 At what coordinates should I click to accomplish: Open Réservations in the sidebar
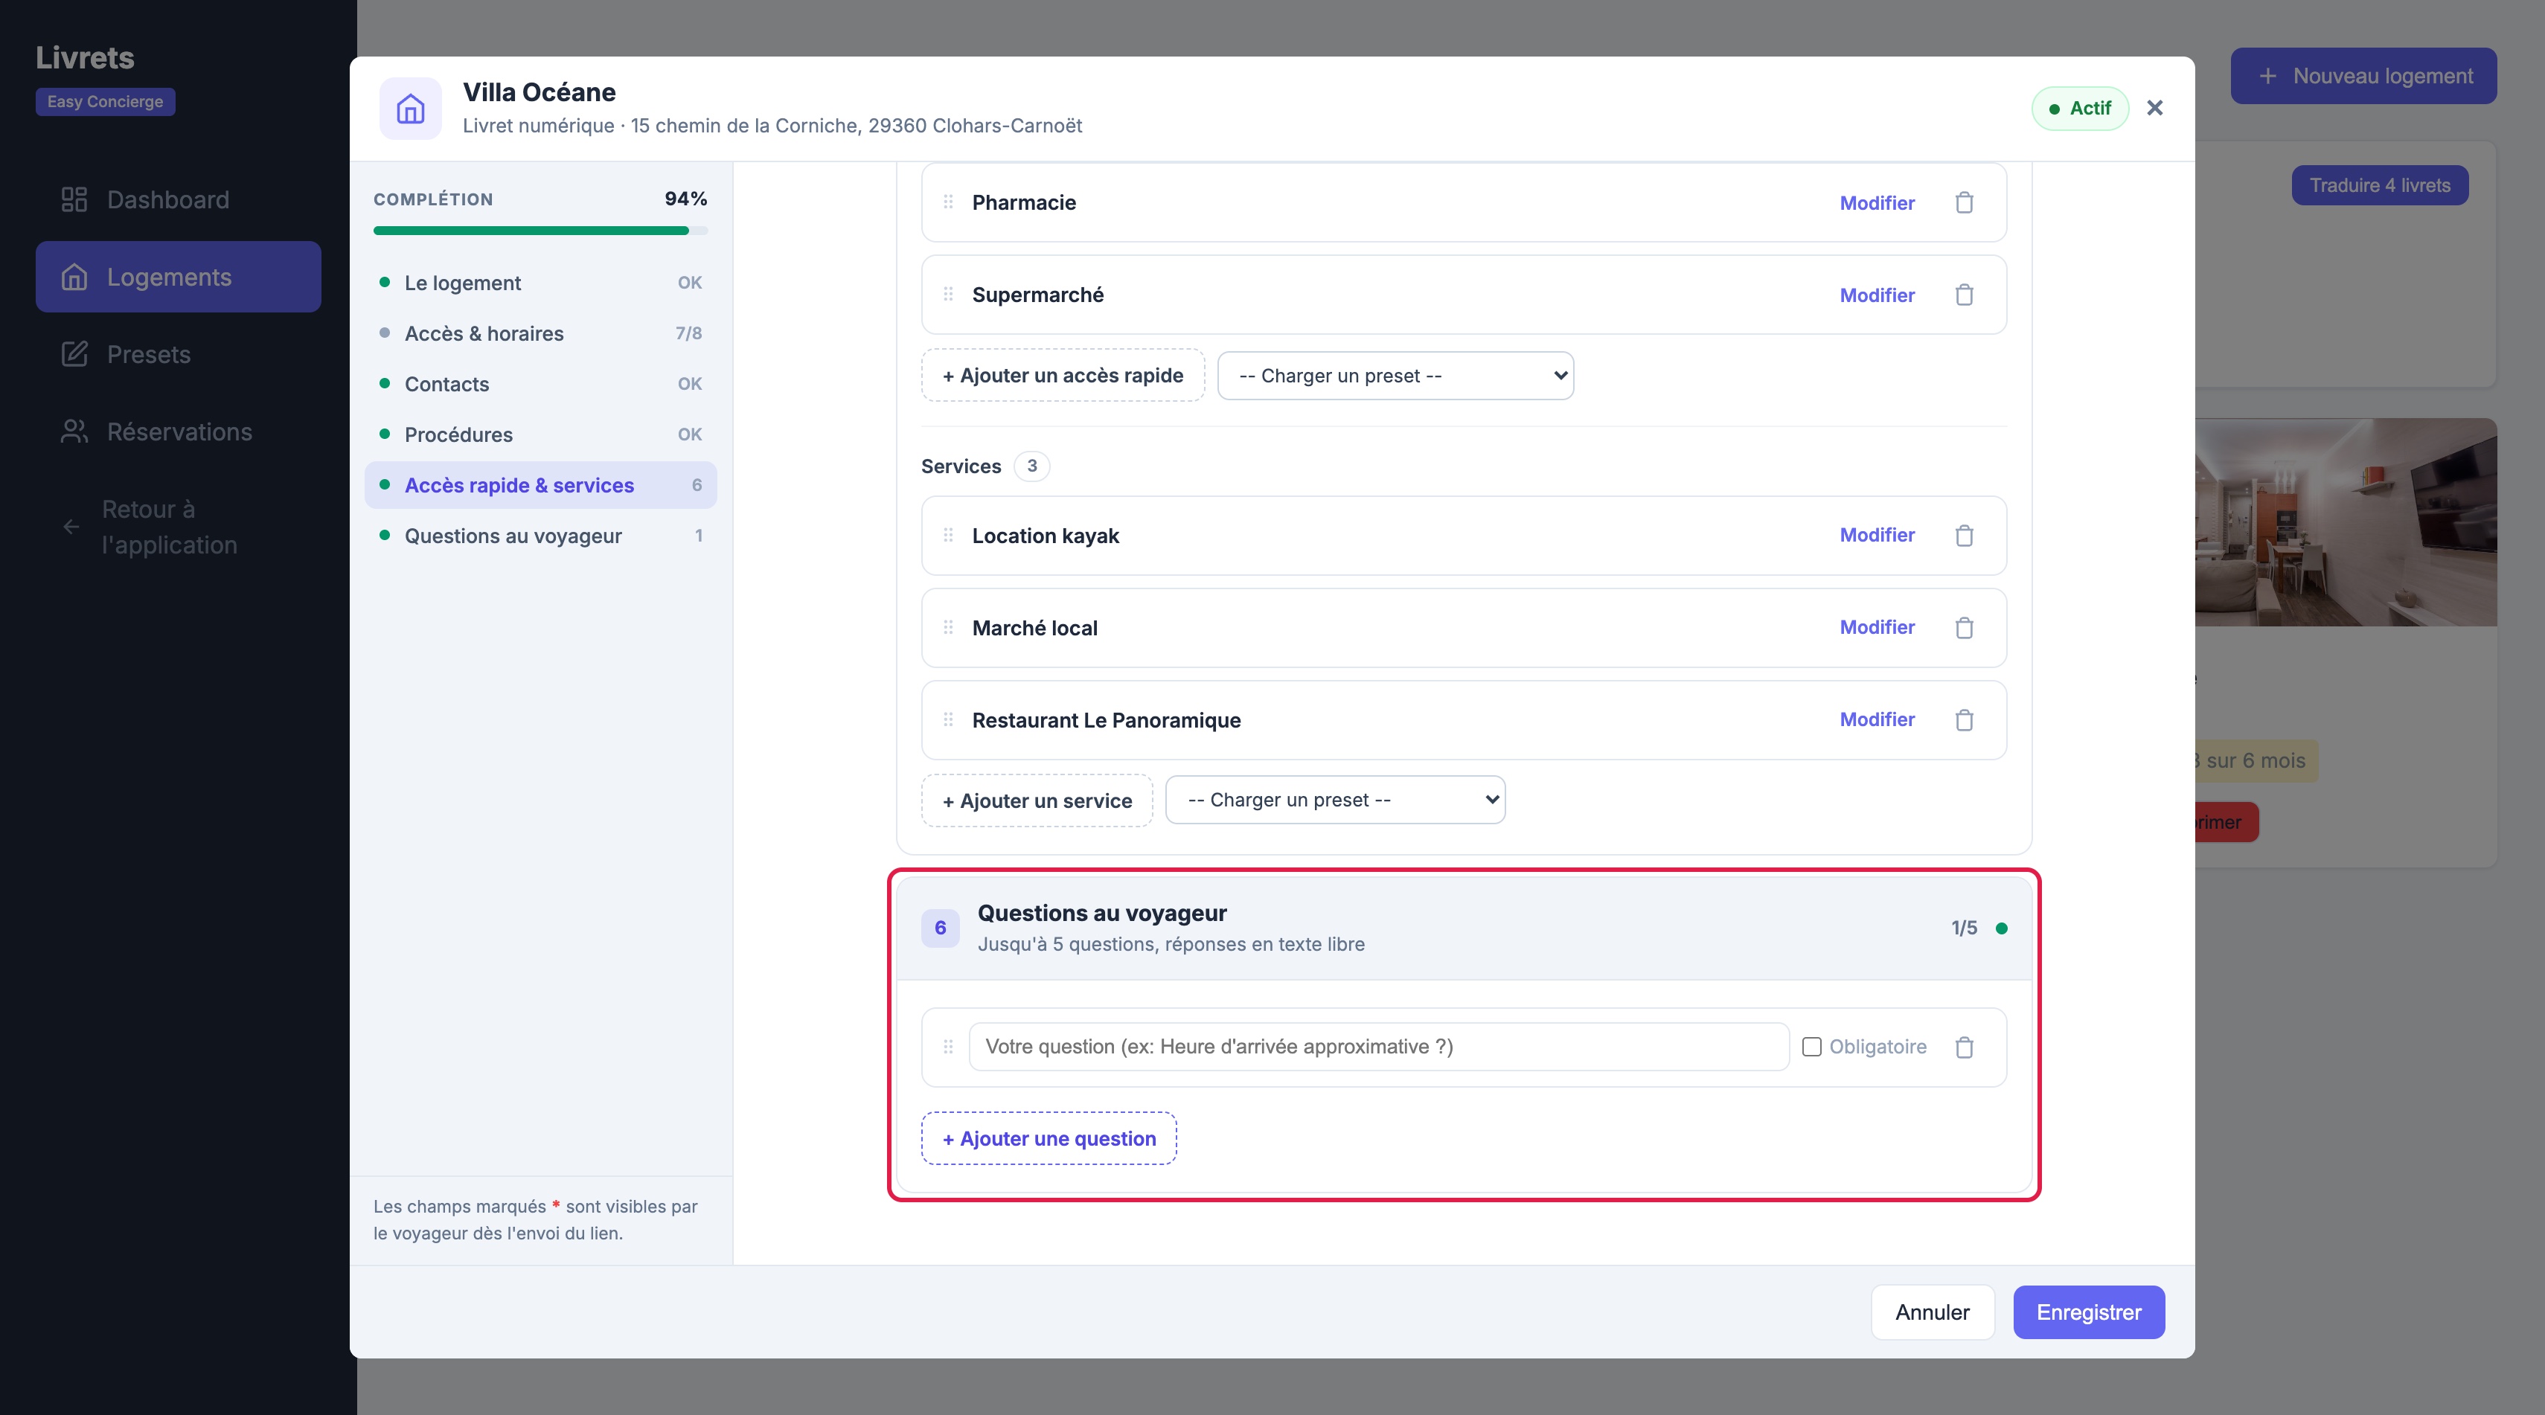coord(178,431)
